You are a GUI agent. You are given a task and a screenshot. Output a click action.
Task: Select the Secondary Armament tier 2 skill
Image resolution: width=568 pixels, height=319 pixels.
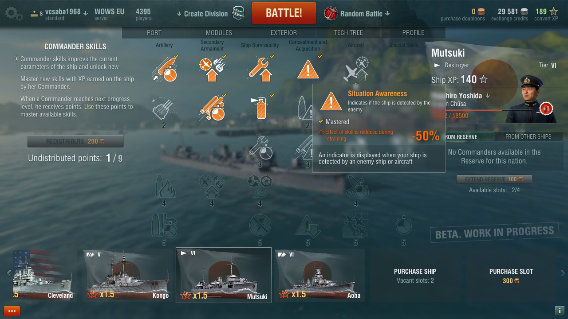(x=212, y=108)
